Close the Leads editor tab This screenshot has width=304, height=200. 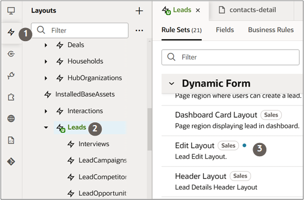tap(198, 11)
